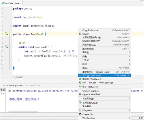Select Run 'TestCase1' with Coverage
Screen dimensions: 144x120
pyautogui.click(x=105, y=83)
